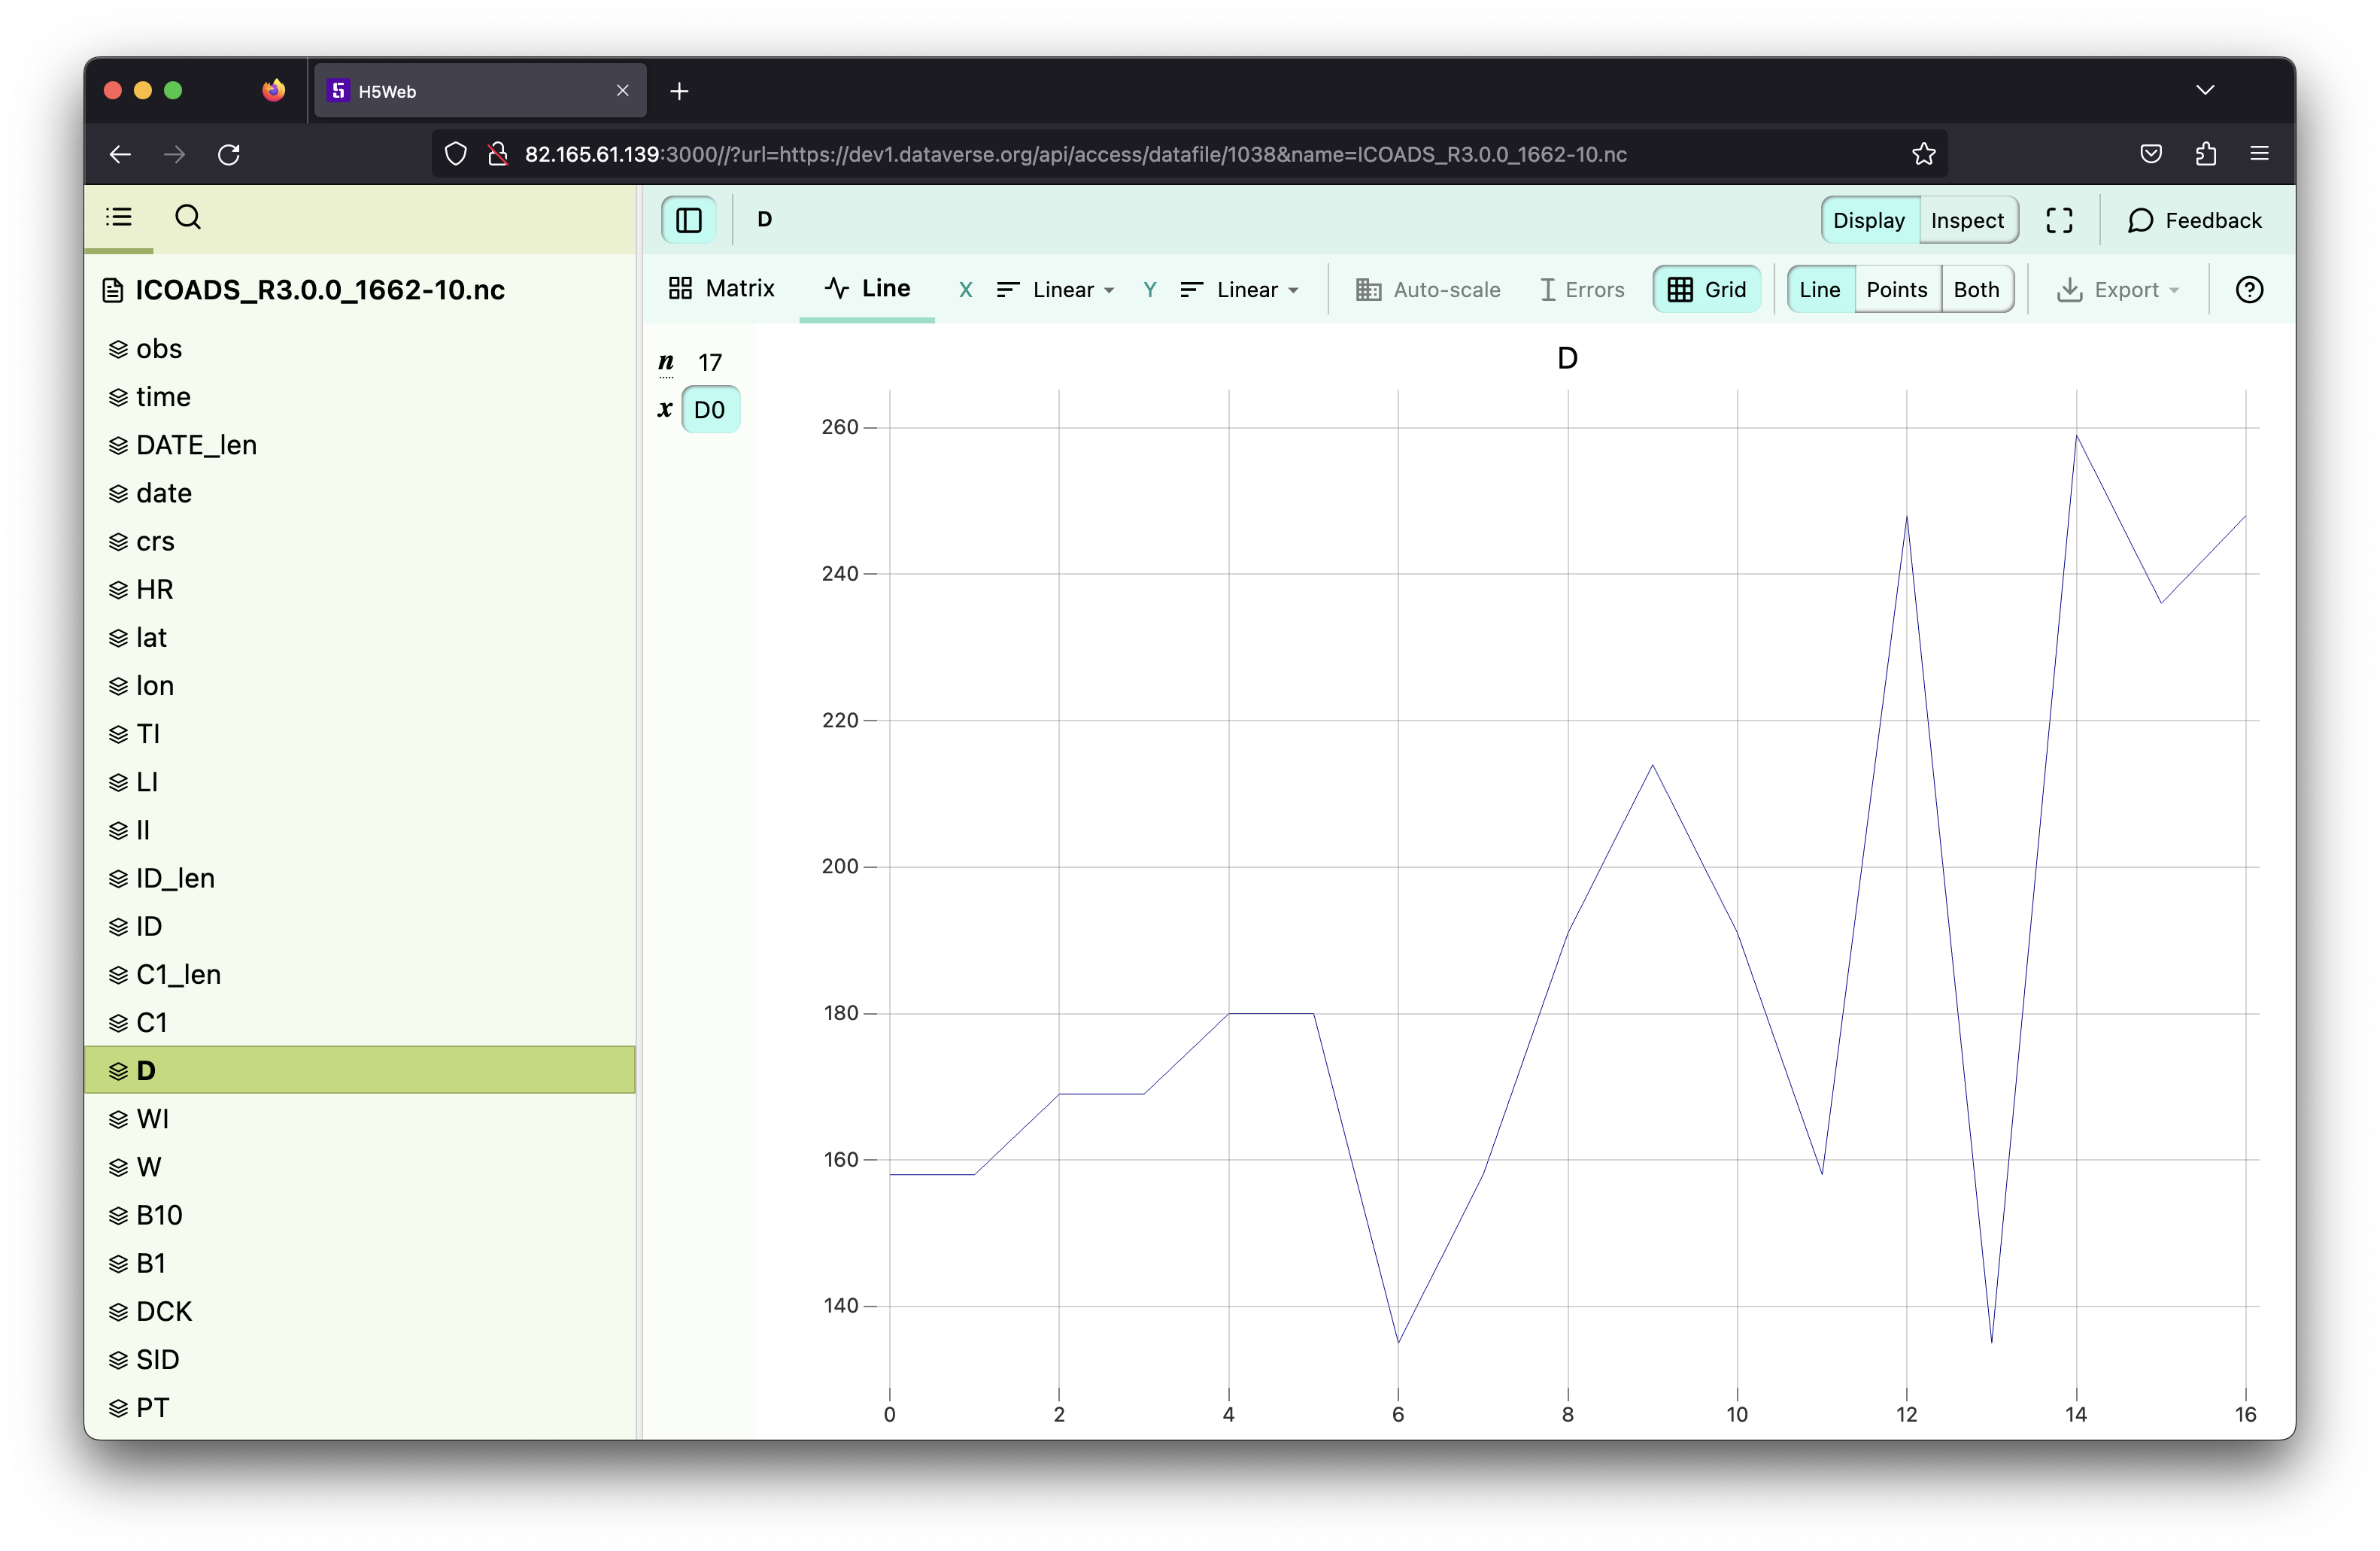This screenshot has height=1551, width=2380.
Task: Open the help question-mark icon
Action: (2248, 290)
